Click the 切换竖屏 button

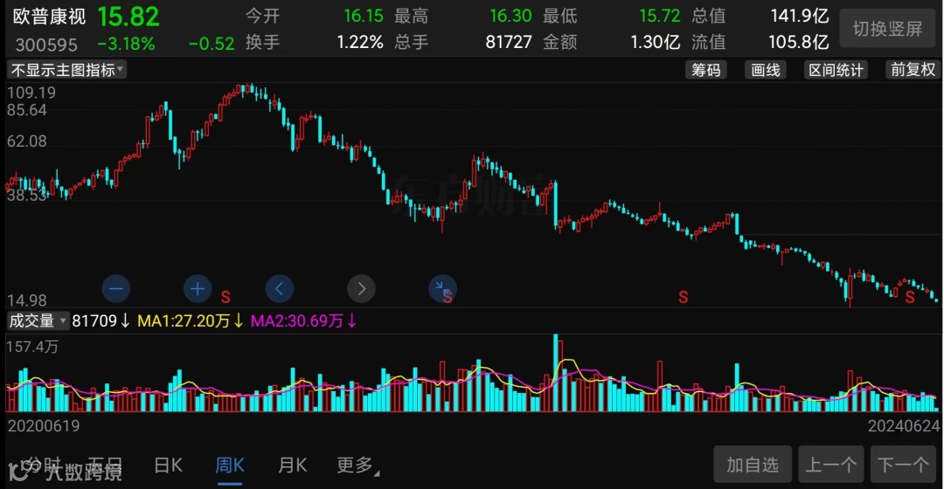pyautogui.click(x=887, y=28)
